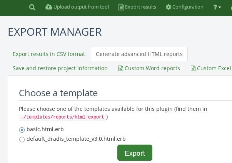Viewport: 232px width, 163px height.
Task: Select the default_dradis_template_v3.0 radio button
Action: point(22,140)
